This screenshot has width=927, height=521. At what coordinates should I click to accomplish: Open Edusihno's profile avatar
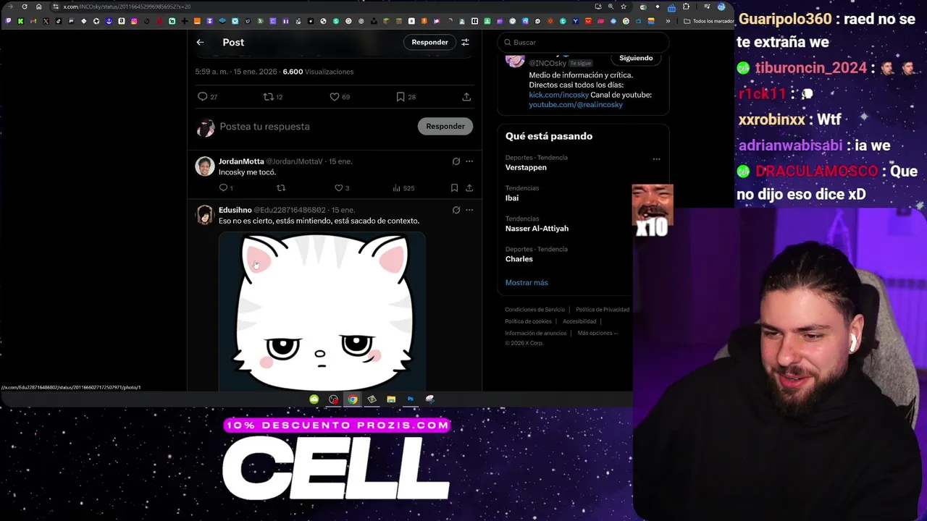coord(205,215)
